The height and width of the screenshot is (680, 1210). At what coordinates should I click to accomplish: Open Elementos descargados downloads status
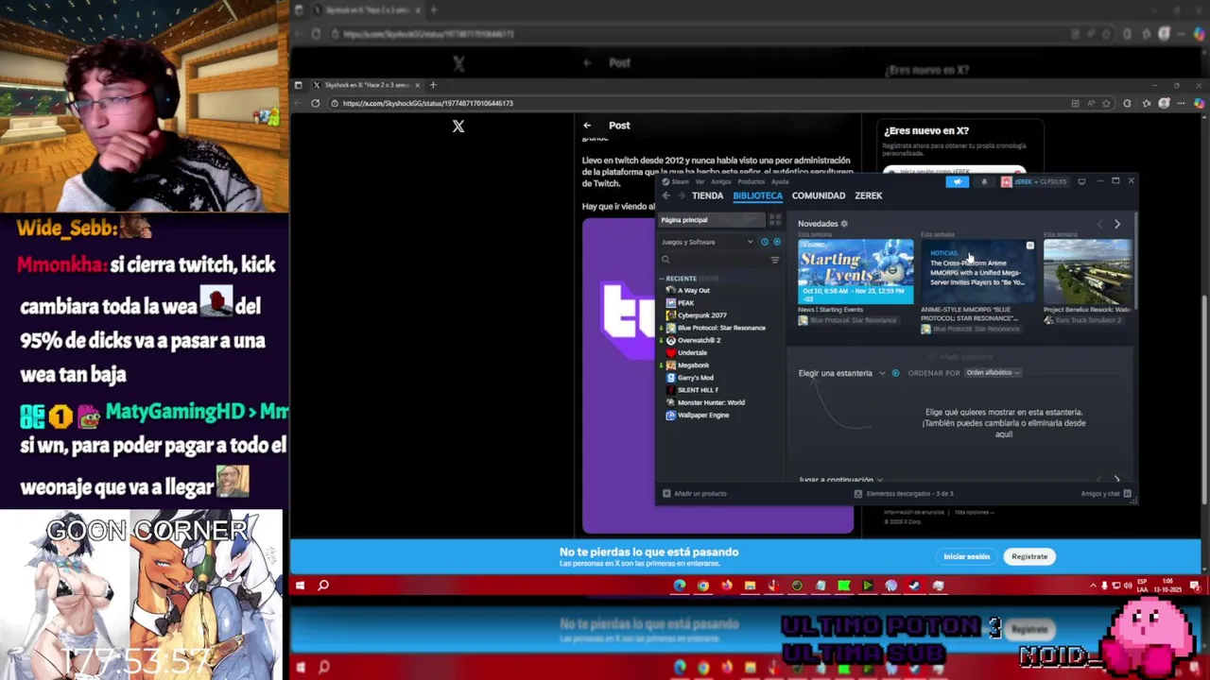point(904,494)
